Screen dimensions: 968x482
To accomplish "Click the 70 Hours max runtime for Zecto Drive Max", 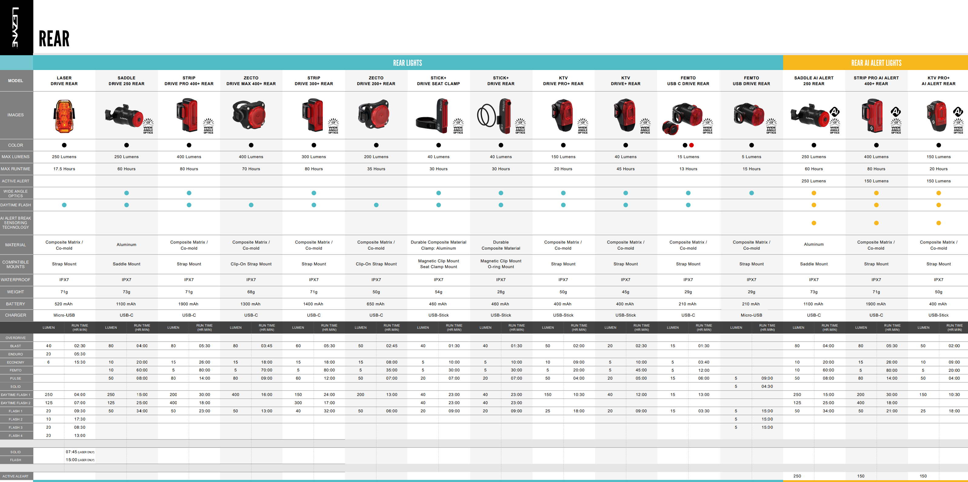I will pos(251,169).
